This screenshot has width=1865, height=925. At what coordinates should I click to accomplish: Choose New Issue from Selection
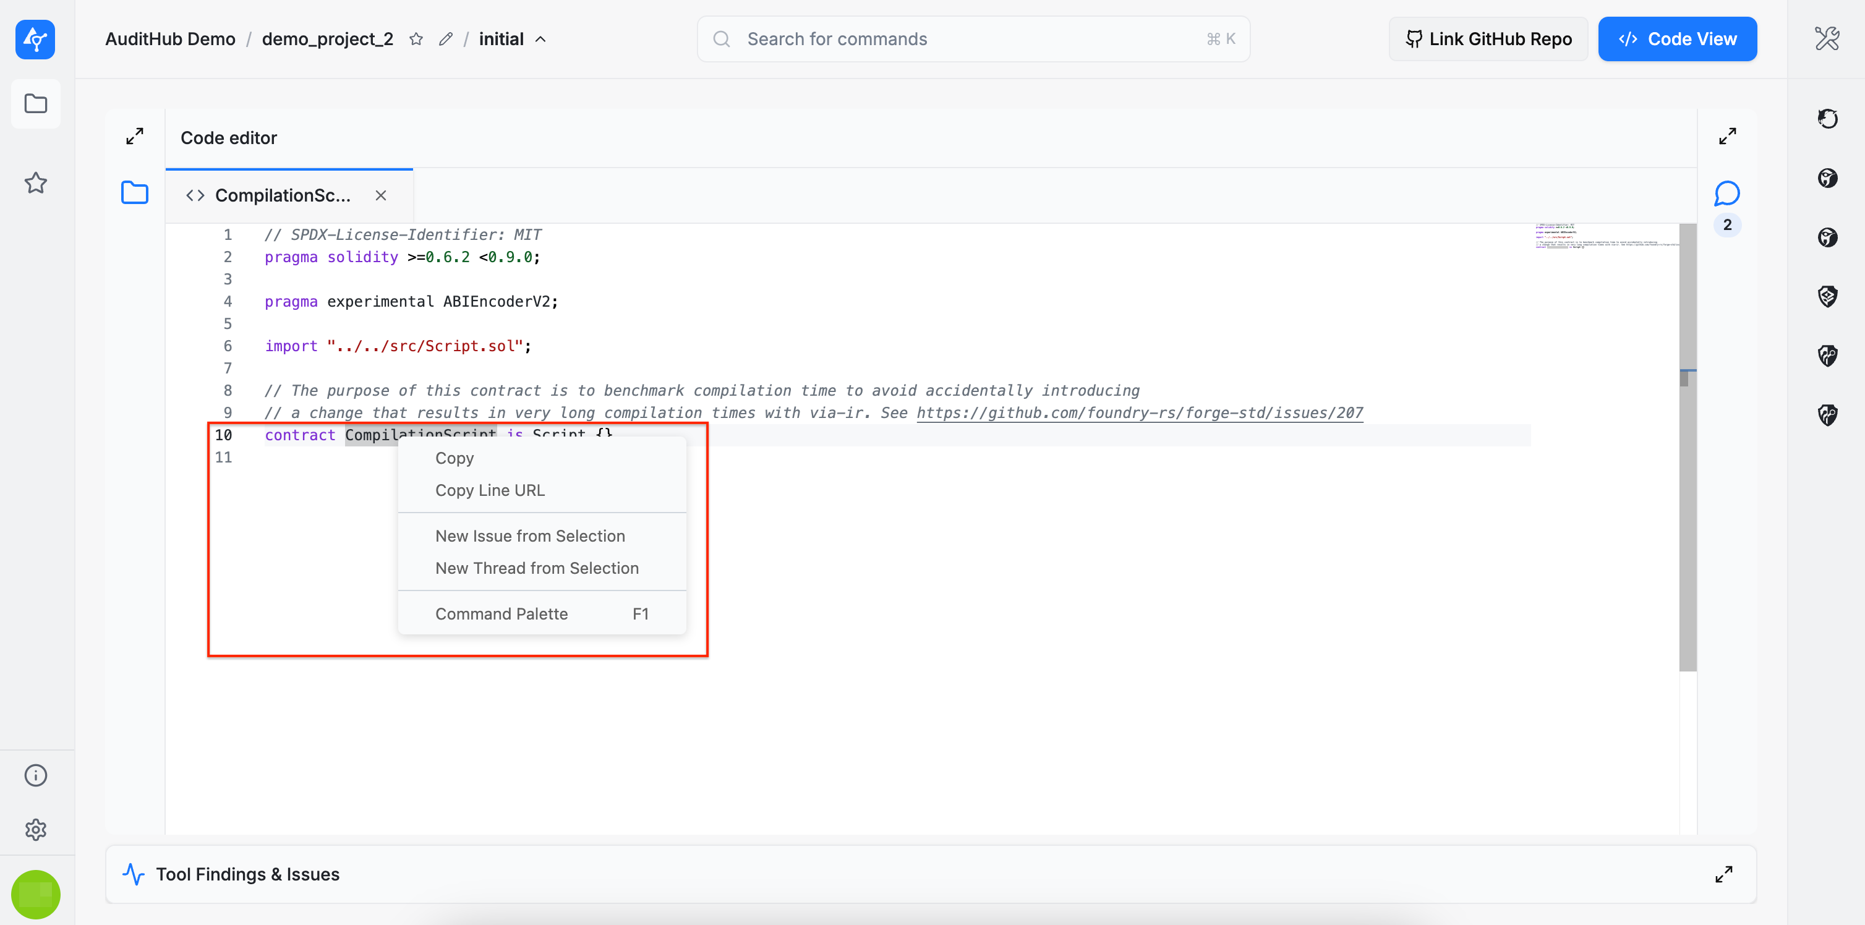pyautogui.click(x=529, y=535)
